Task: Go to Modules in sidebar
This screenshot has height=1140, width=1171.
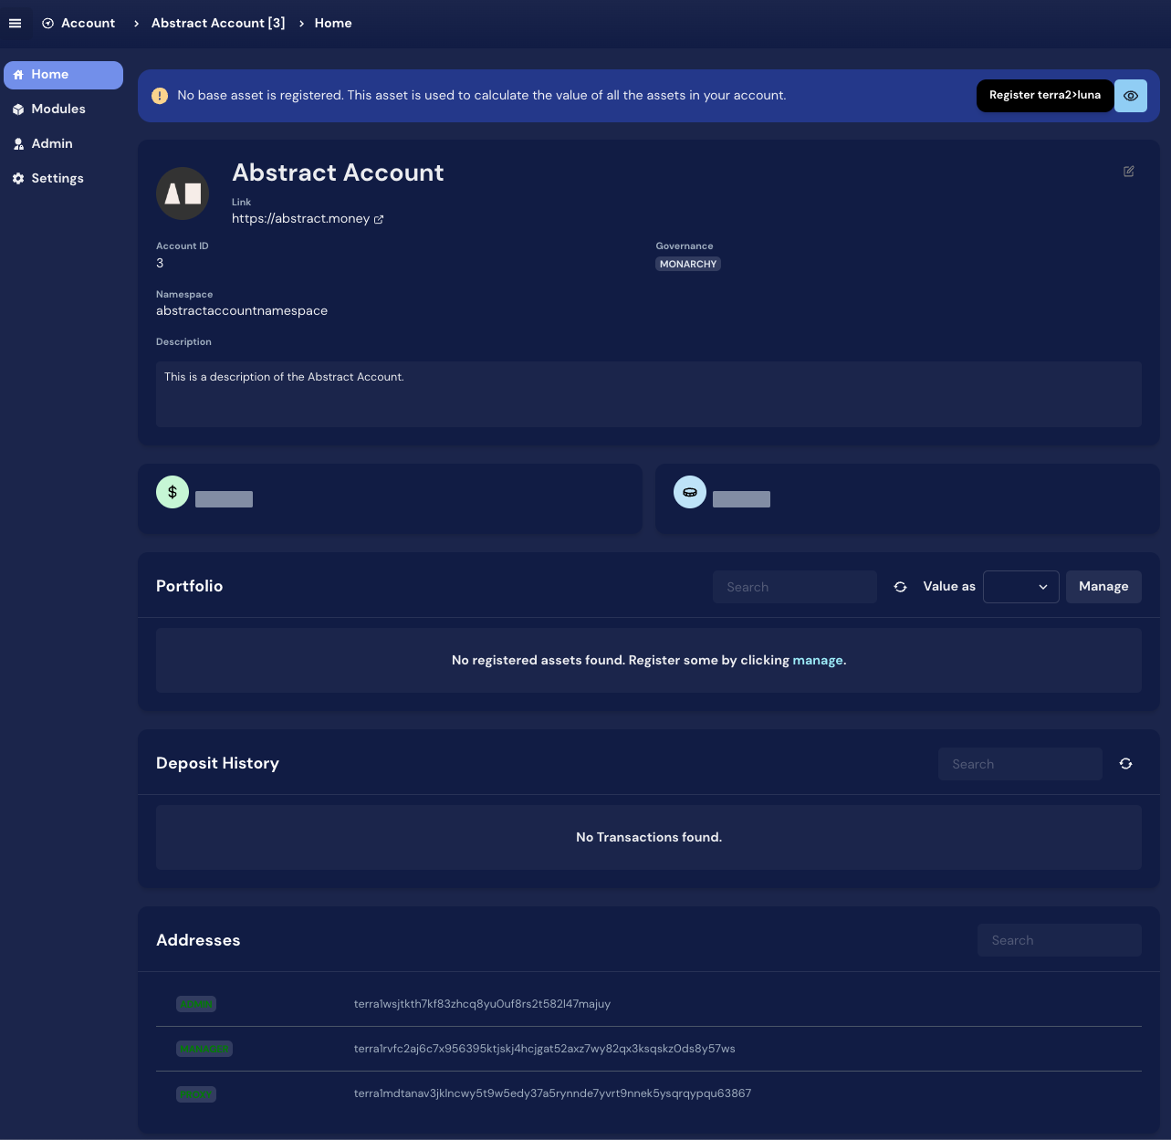Action: coord(58,110)
